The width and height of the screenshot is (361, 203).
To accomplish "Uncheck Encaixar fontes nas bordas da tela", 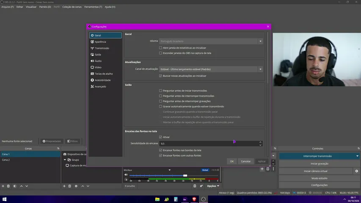I will tap(160, 150).
